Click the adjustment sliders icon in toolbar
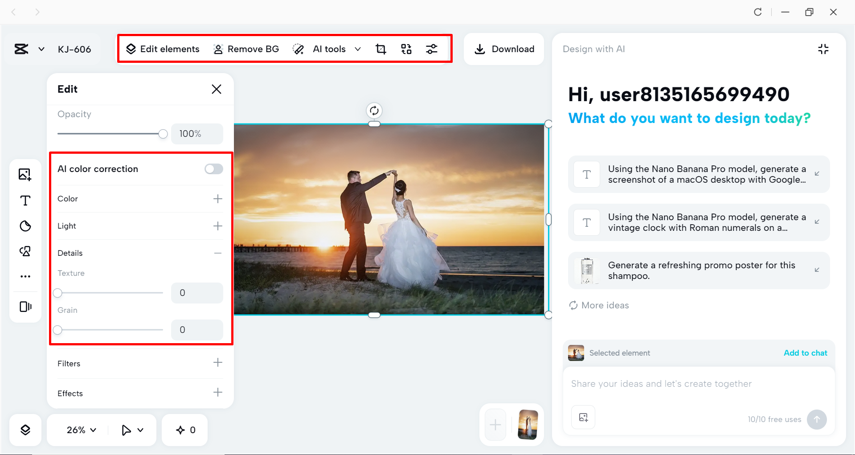 431,49
